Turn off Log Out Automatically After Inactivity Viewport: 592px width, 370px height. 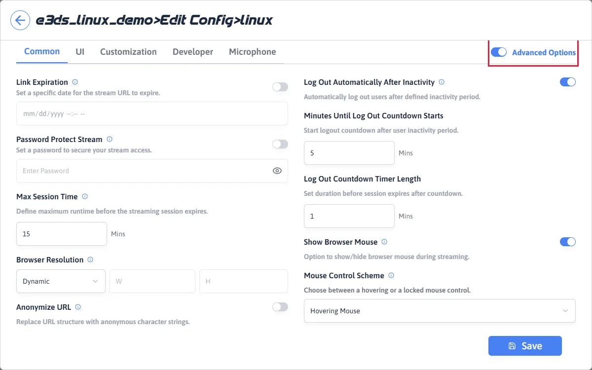coord(568,82)
